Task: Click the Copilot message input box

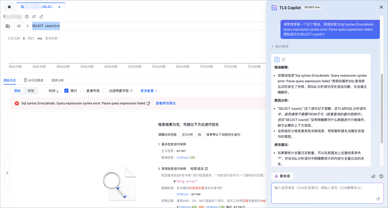Action: (327, 193)
